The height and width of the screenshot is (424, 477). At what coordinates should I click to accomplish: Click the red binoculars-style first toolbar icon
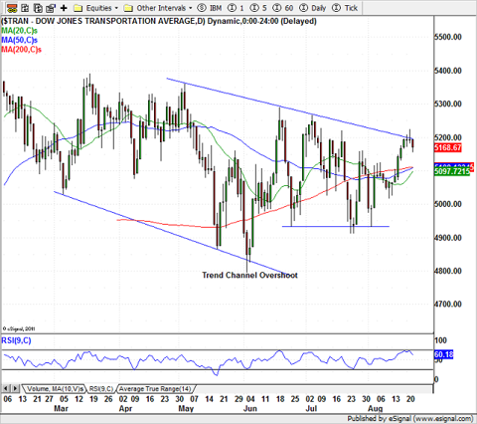[x=12, y=8]
